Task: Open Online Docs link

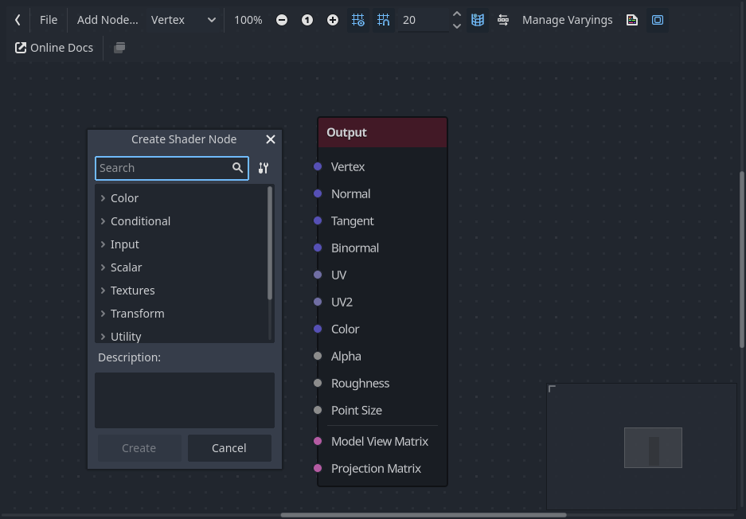Action: click(x=54, y=48)
